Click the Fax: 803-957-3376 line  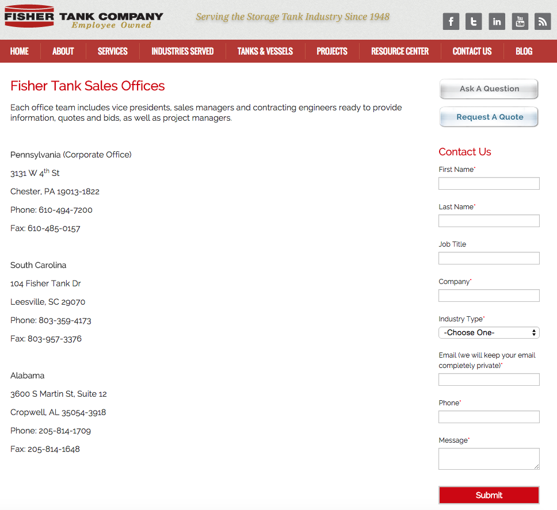(x=46, y=339)
